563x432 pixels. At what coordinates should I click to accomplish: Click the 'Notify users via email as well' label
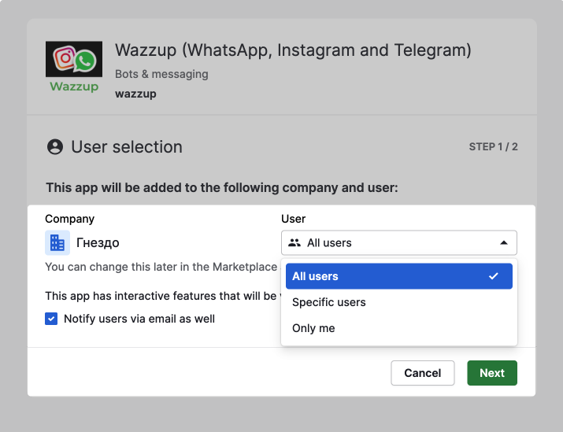139,319
